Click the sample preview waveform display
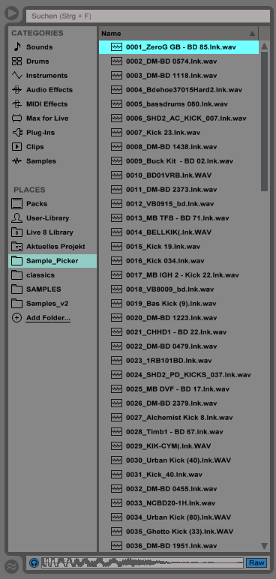Image resolution: width=276 pixels, height=579 pixels. 142,562
